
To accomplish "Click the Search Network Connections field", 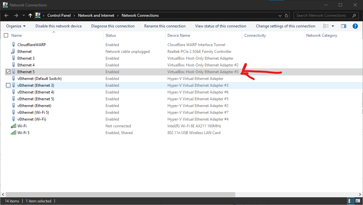I will 323,15.
